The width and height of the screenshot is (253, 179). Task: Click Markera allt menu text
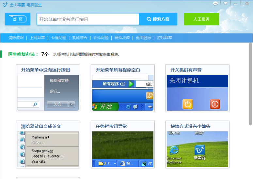40,137
